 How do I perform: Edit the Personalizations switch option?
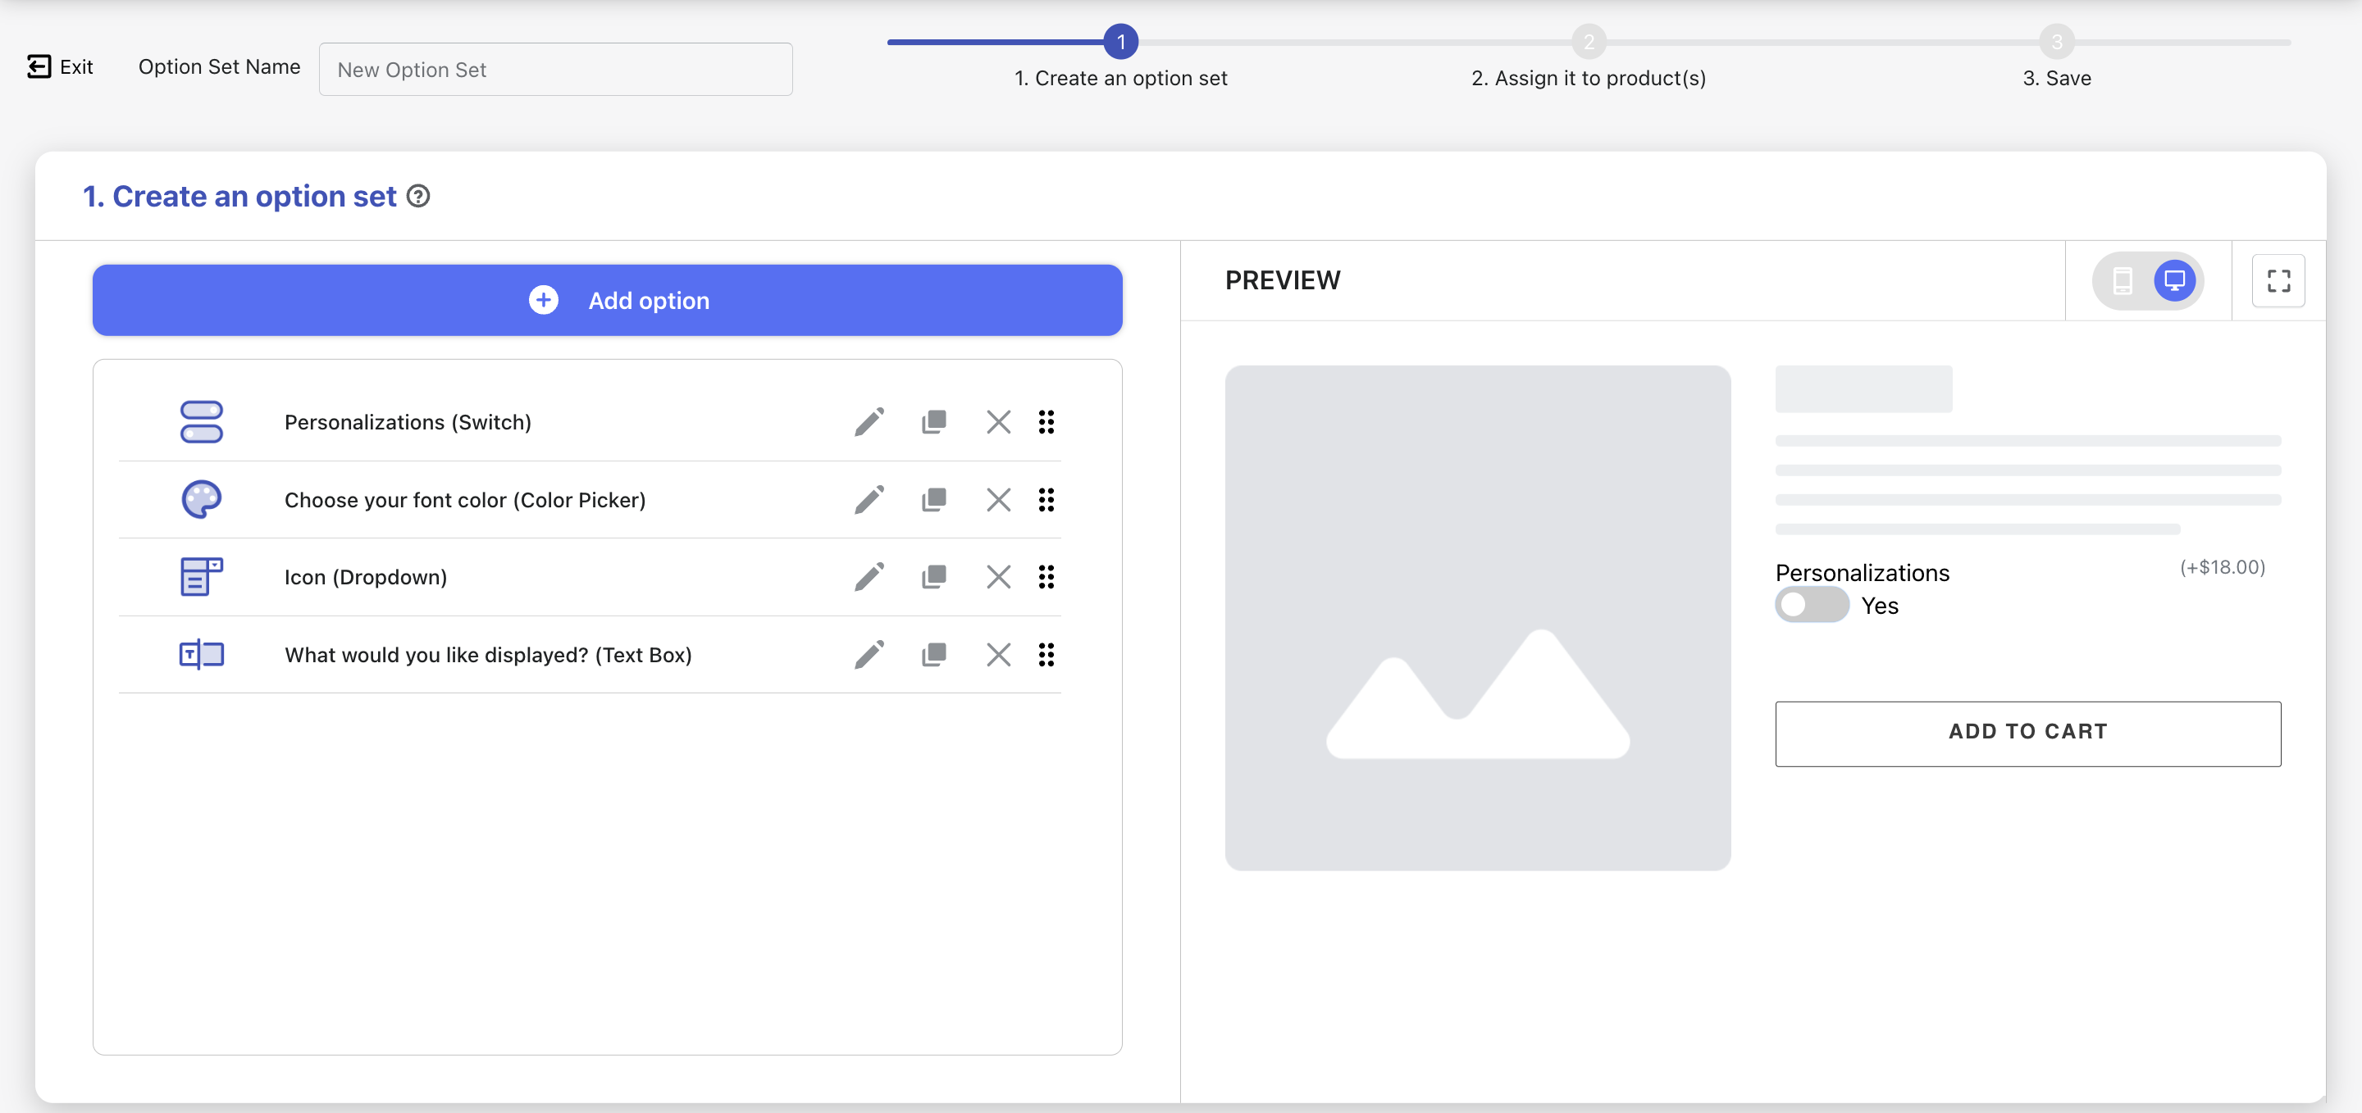pos(869,422)
